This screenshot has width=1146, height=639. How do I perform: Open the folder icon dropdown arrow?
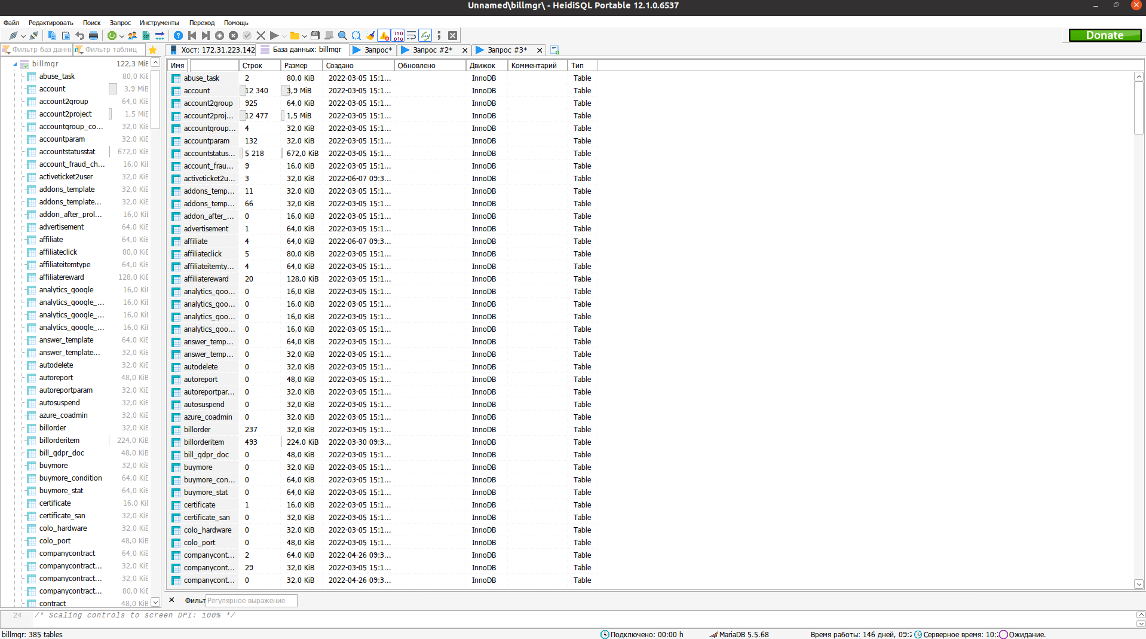pos(305,36)
